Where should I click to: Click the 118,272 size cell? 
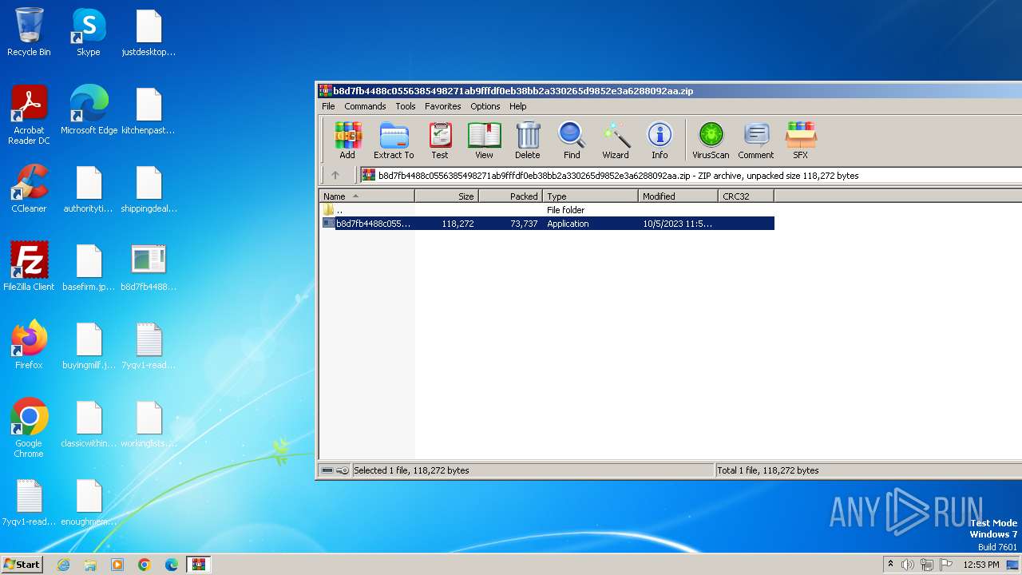(458, 224)
